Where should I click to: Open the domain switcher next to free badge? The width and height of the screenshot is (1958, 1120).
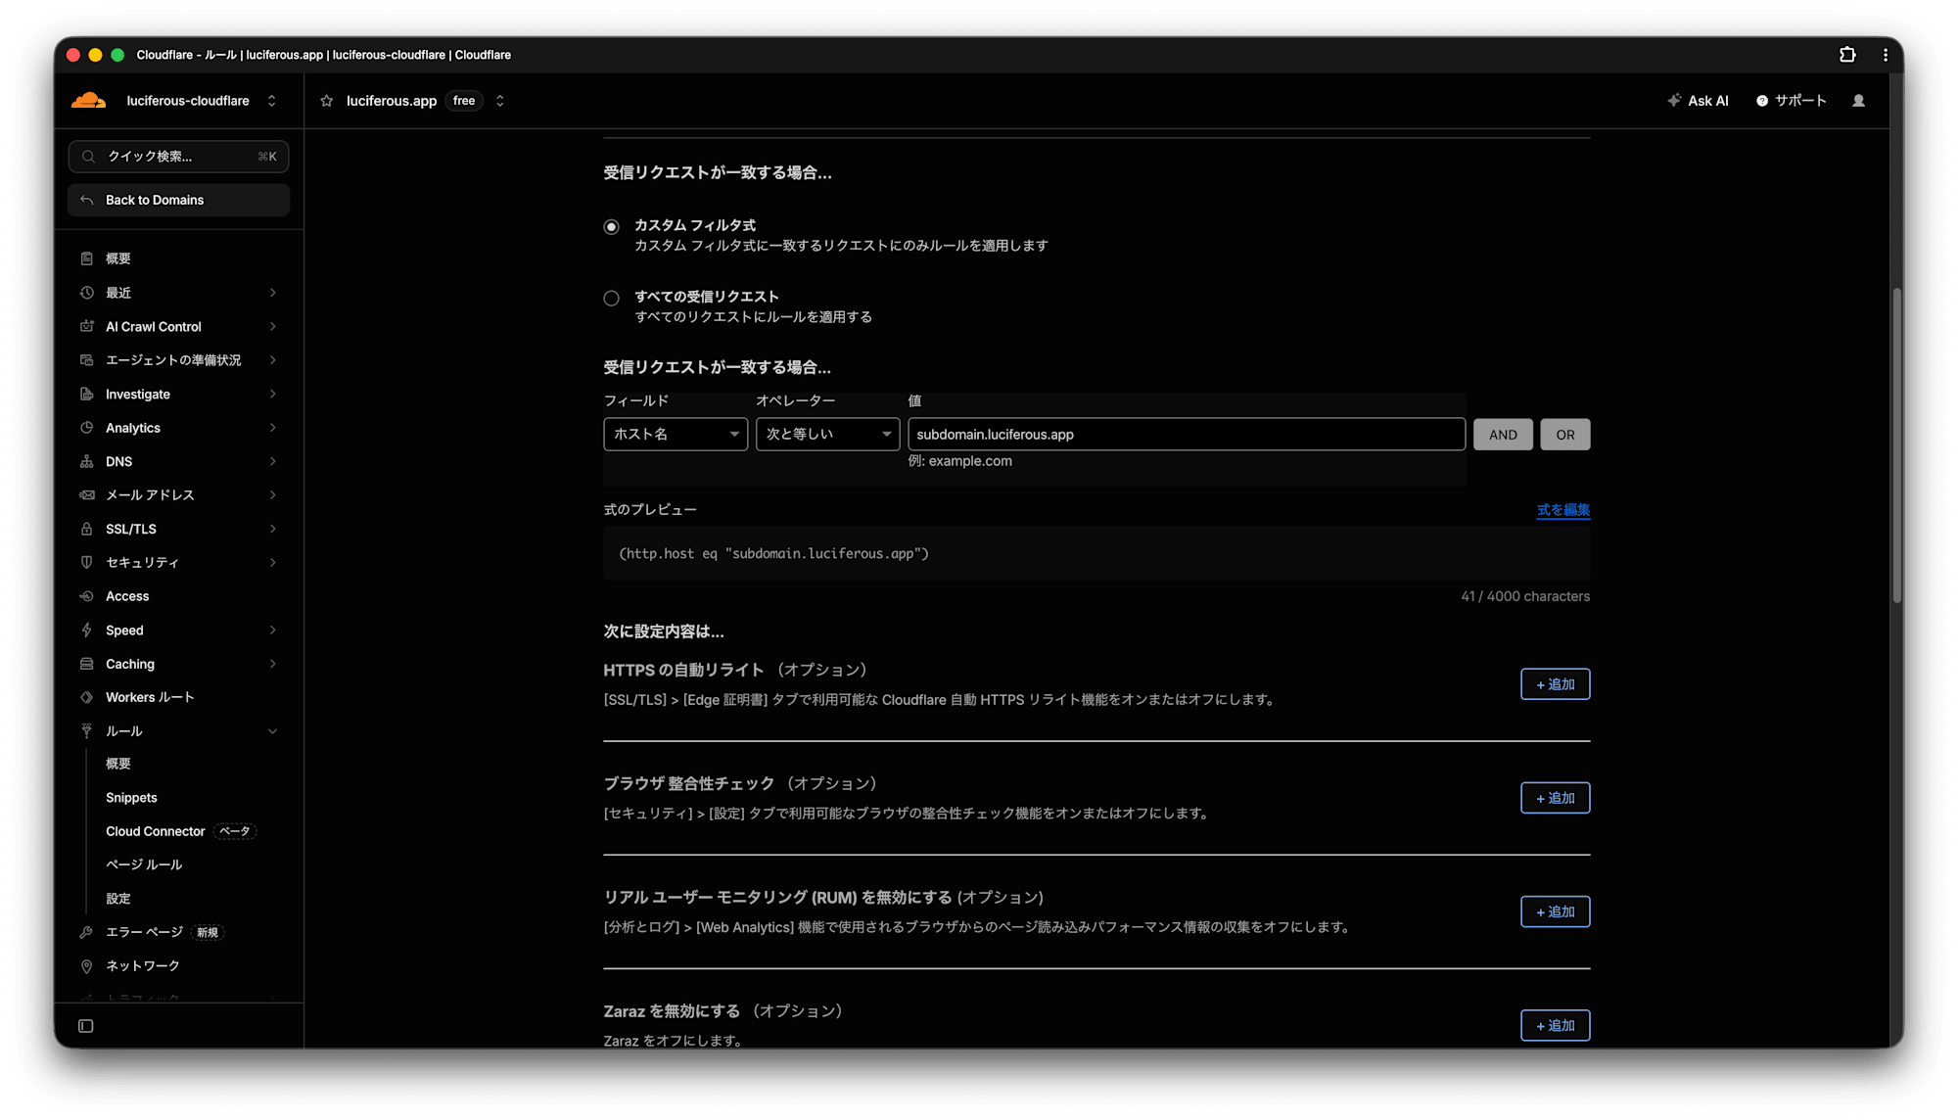coord(500,101)
